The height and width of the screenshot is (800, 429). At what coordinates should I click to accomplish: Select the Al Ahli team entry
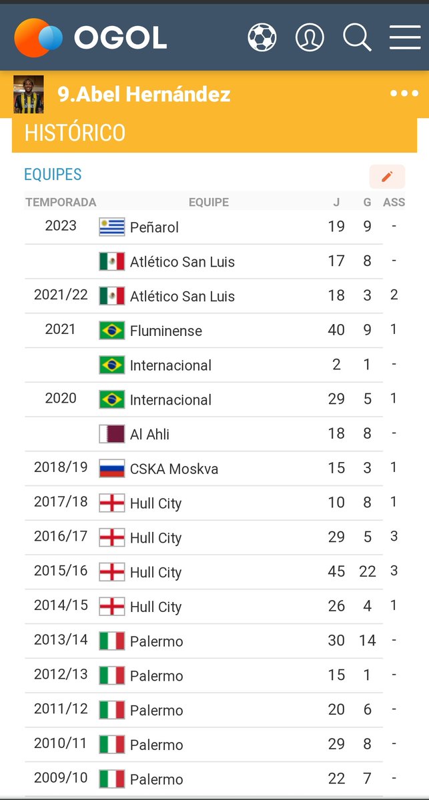pyautogui.click(x=149, y=435)
